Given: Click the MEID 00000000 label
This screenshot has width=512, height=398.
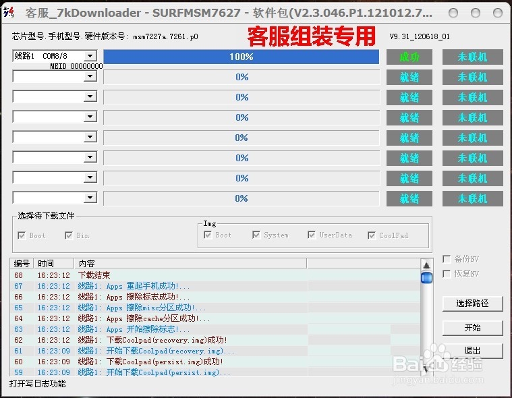Looking at the screenshot, I should 76,66.
